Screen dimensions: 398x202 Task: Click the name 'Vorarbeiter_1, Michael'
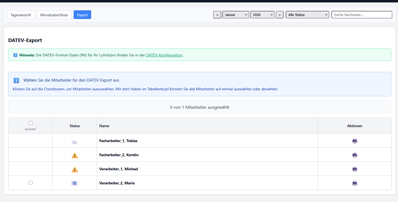[119, 169]
